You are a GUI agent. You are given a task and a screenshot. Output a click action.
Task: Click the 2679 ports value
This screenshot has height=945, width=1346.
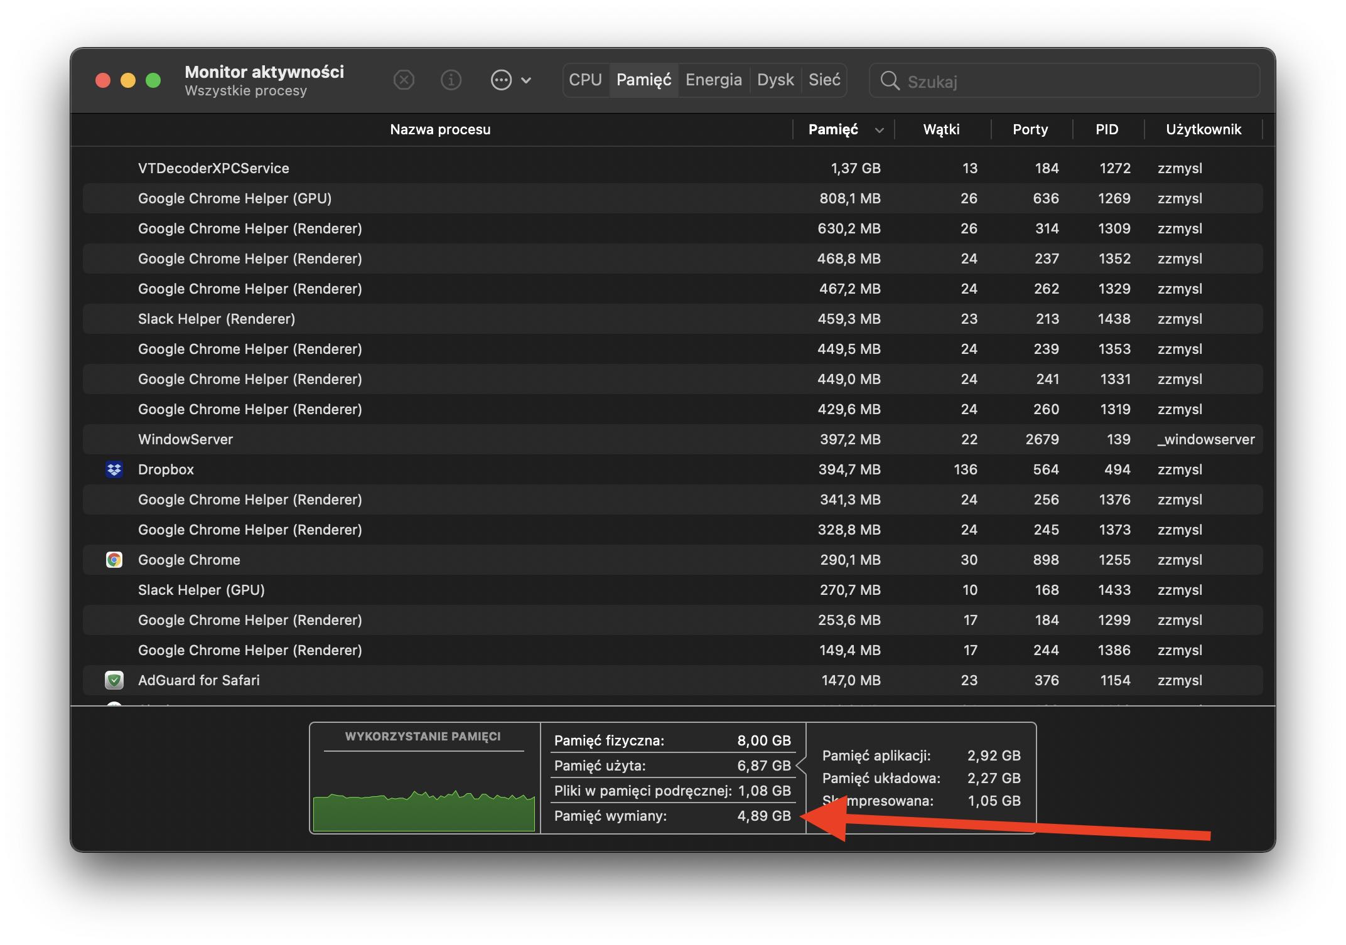click(1042, 439)
